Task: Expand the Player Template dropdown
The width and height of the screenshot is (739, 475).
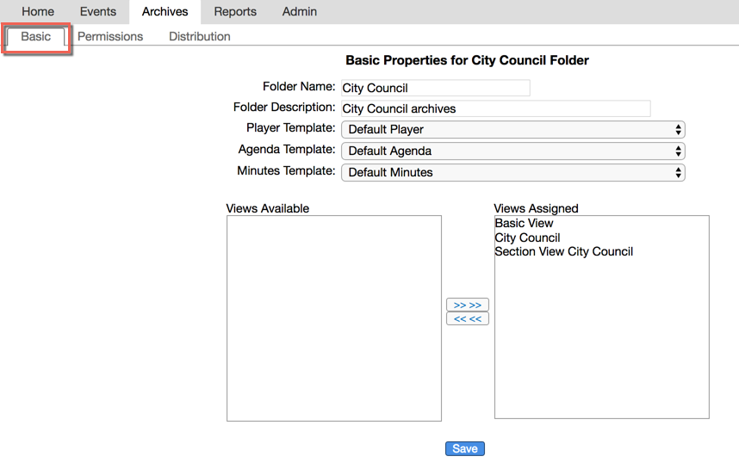Action: pyautogui.click(x=512, y=130)
